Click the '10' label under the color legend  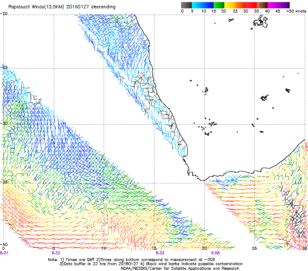(x=204, y=11)
